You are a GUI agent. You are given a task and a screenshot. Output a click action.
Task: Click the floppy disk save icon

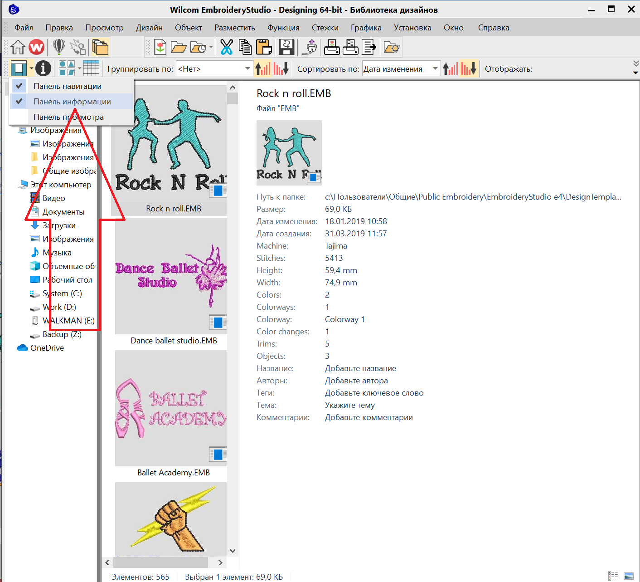[286, 47]
